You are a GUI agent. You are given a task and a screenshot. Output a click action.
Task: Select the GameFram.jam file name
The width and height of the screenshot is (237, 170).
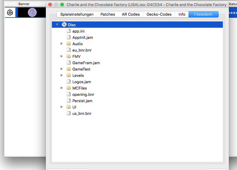(86, 63)
